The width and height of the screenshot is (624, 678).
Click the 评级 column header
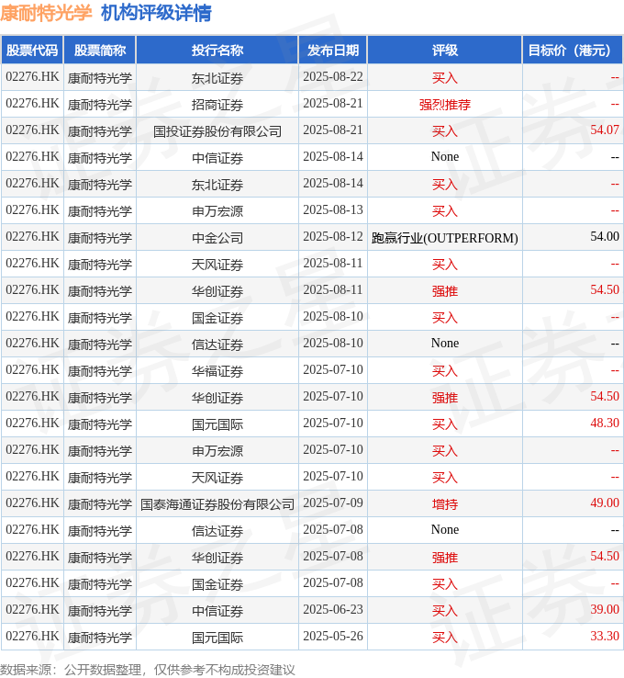point(445,51)
